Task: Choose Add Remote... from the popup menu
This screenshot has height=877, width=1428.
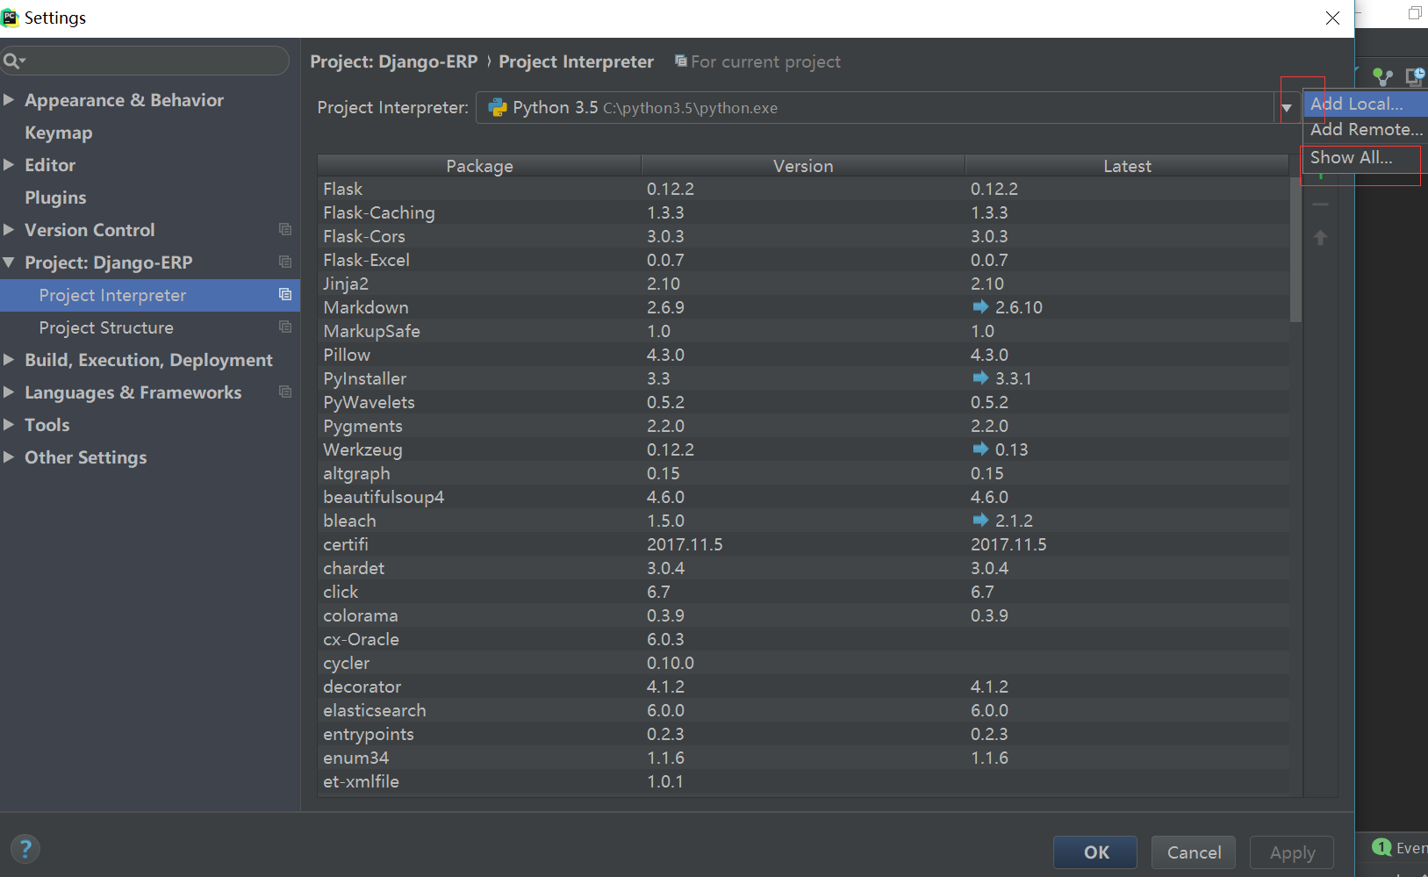Action: [x=1365, y=130]
